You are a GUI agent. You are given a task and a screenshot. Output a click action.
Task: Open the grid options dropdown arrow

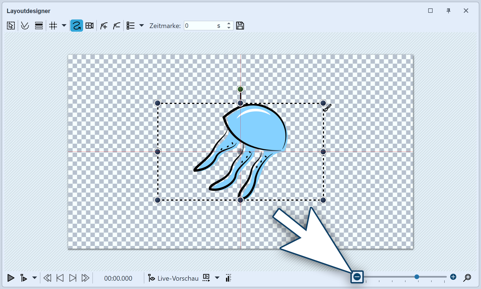64,26
